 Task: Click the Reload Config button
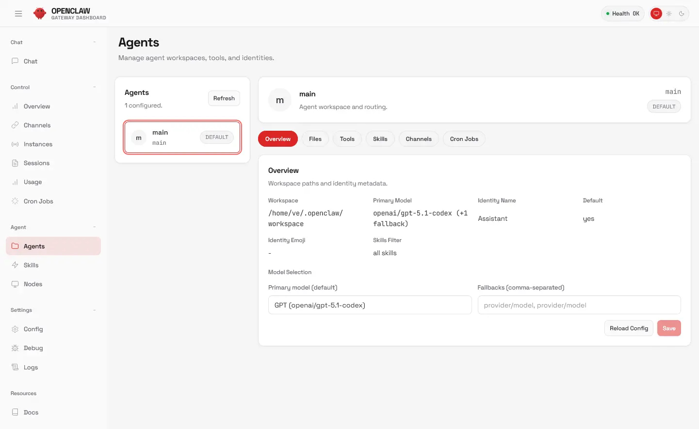click(629, 328)
